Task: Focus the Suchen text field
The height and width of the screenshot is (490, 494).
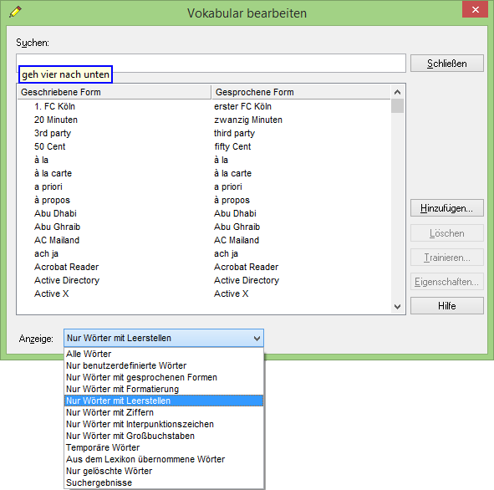Action: click(x=211, y=63)
